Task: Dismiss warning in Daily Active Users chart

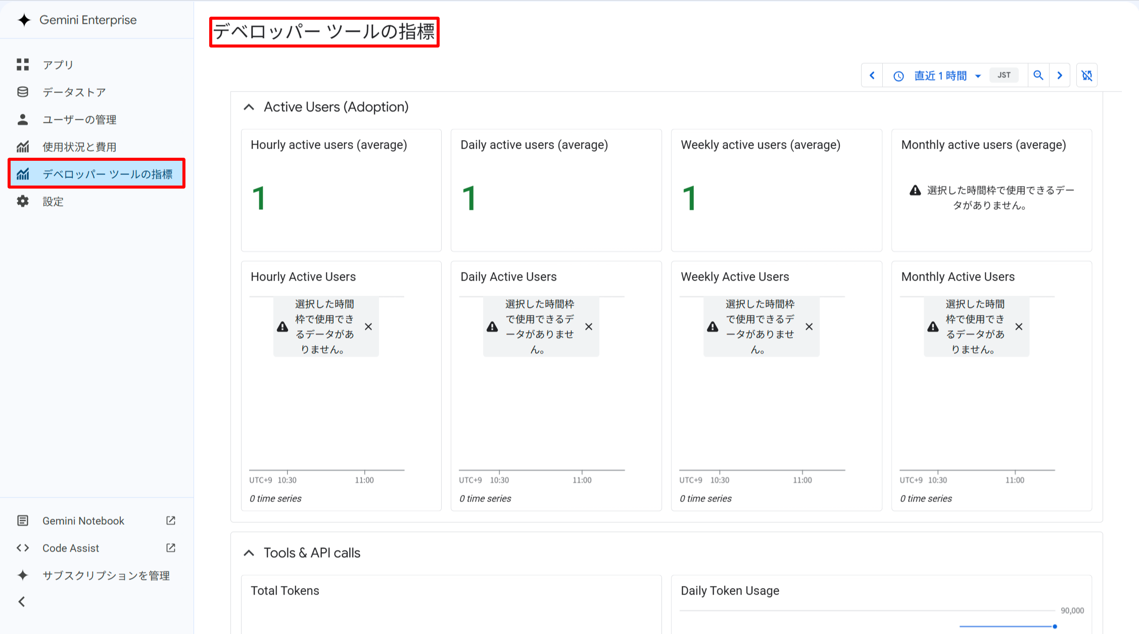Action: pos(589,327)
